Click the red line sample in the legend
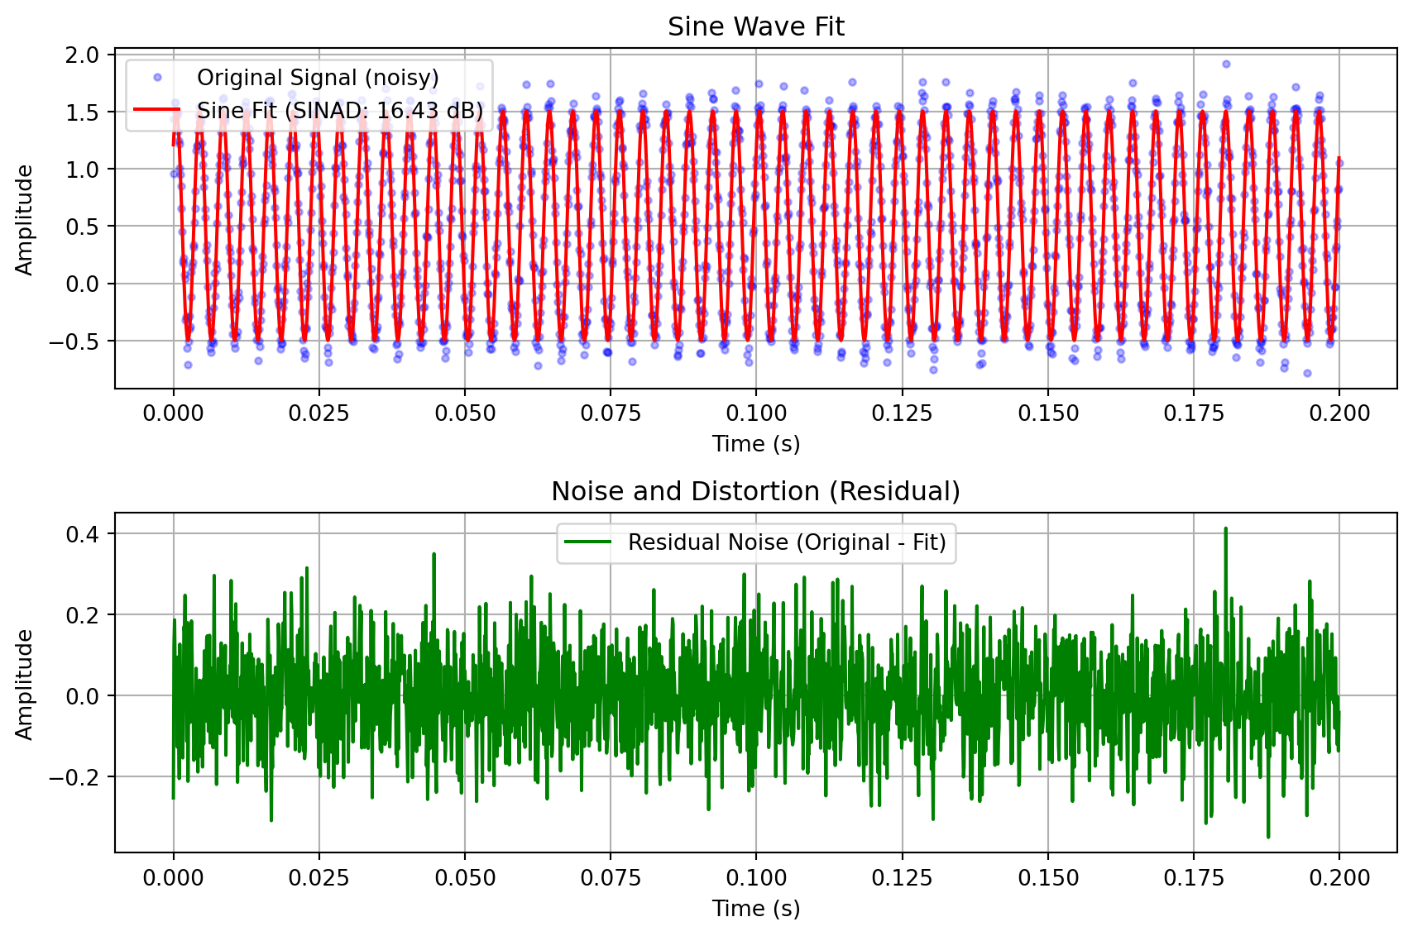The width and height of the screenshot is (1413, 936). coord(157,111)
